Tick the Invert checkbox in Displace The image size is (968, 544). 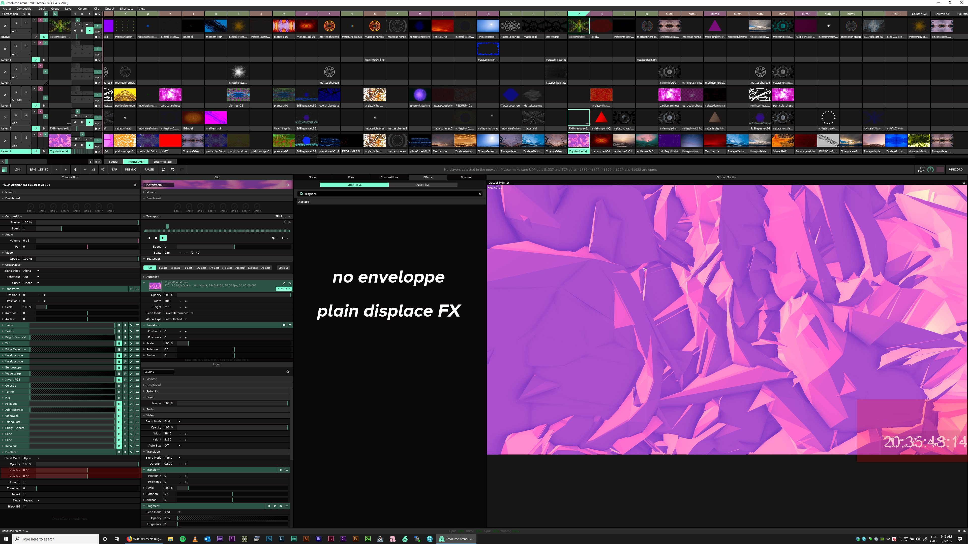pyautogui.click(x=25, y=494)
